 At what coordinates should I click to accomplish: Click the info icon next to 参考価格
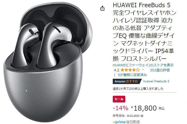pyautogui.click(x=142, y=116)
